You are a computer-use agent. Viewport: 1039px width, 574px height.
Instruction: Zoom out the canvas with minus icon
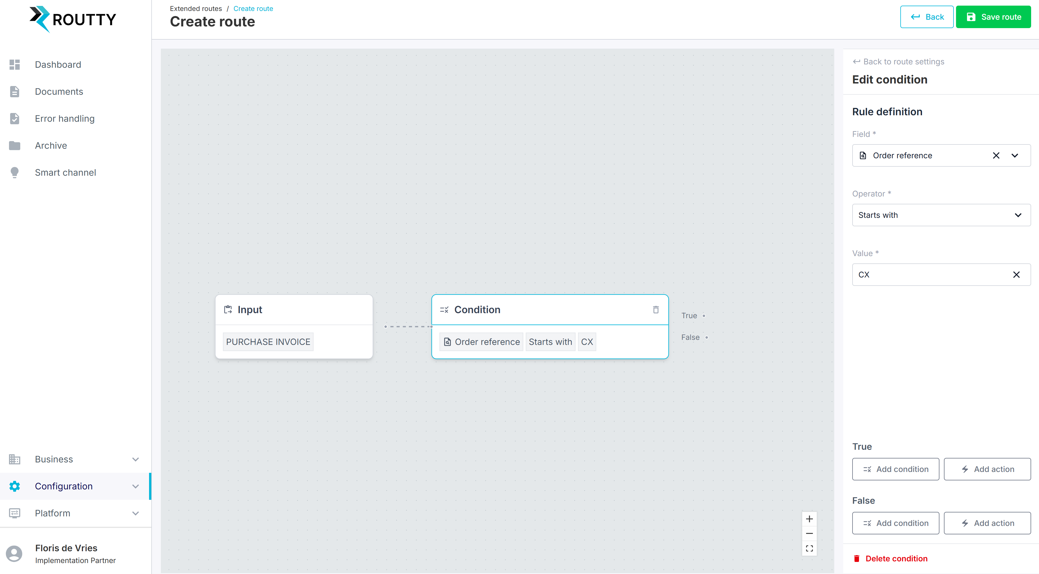[809, 534]
